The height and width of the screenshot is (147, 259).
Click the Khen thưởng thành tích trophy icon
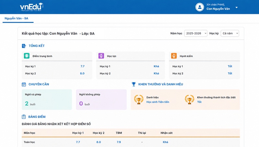tap(189, 100)
